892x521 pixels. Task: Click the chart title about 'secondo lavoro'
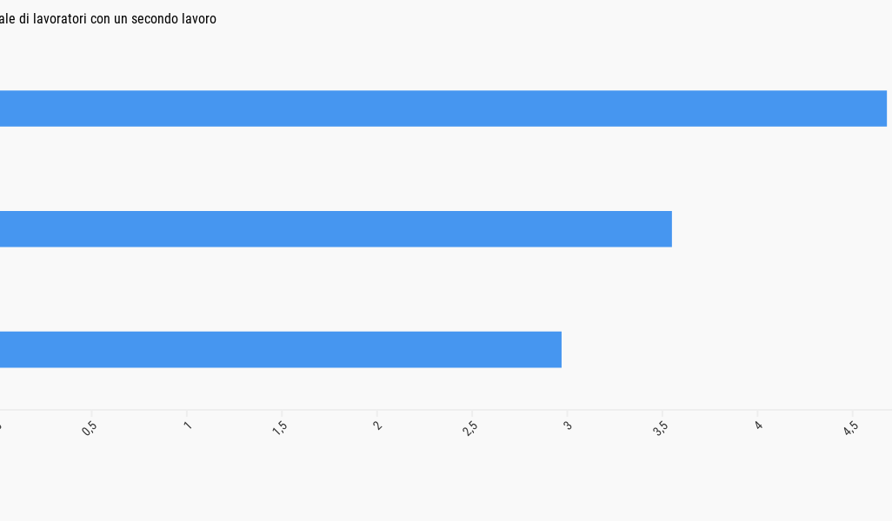(x=108, y=18)
